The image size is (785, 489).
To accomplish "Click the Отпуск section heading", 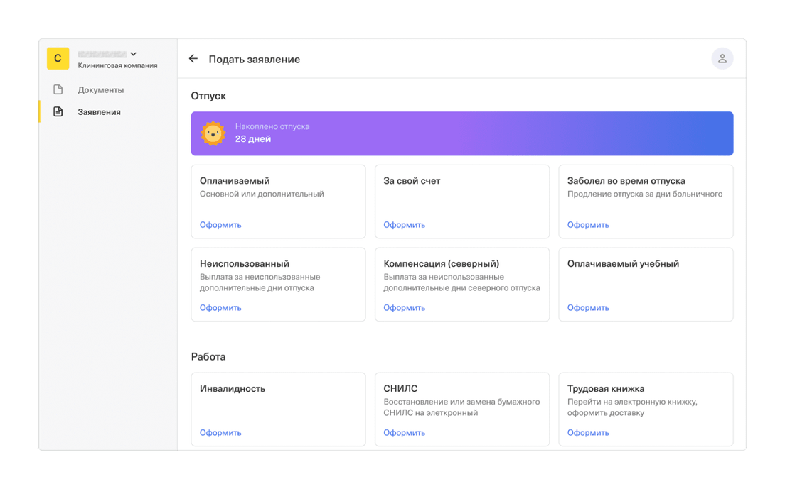I will click(208, 96).
